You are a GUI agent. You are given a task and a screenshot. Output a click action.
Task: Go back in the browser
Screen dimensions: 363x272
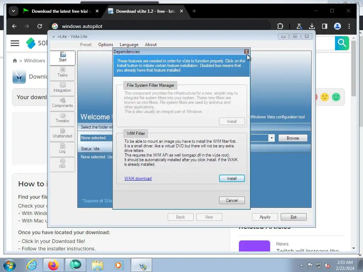point(14,26)
